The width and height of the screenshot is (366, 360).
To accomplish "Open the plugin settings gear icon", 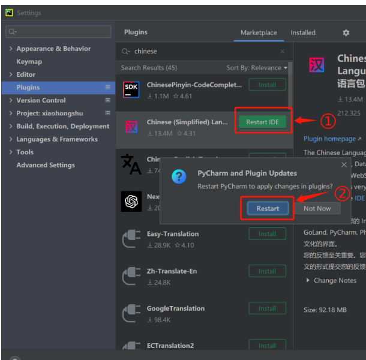I will pyautogui.click(x=346, y=32).
